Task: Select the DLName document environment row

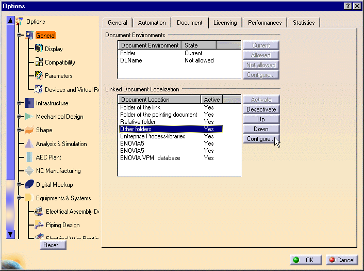Action: 131,60
